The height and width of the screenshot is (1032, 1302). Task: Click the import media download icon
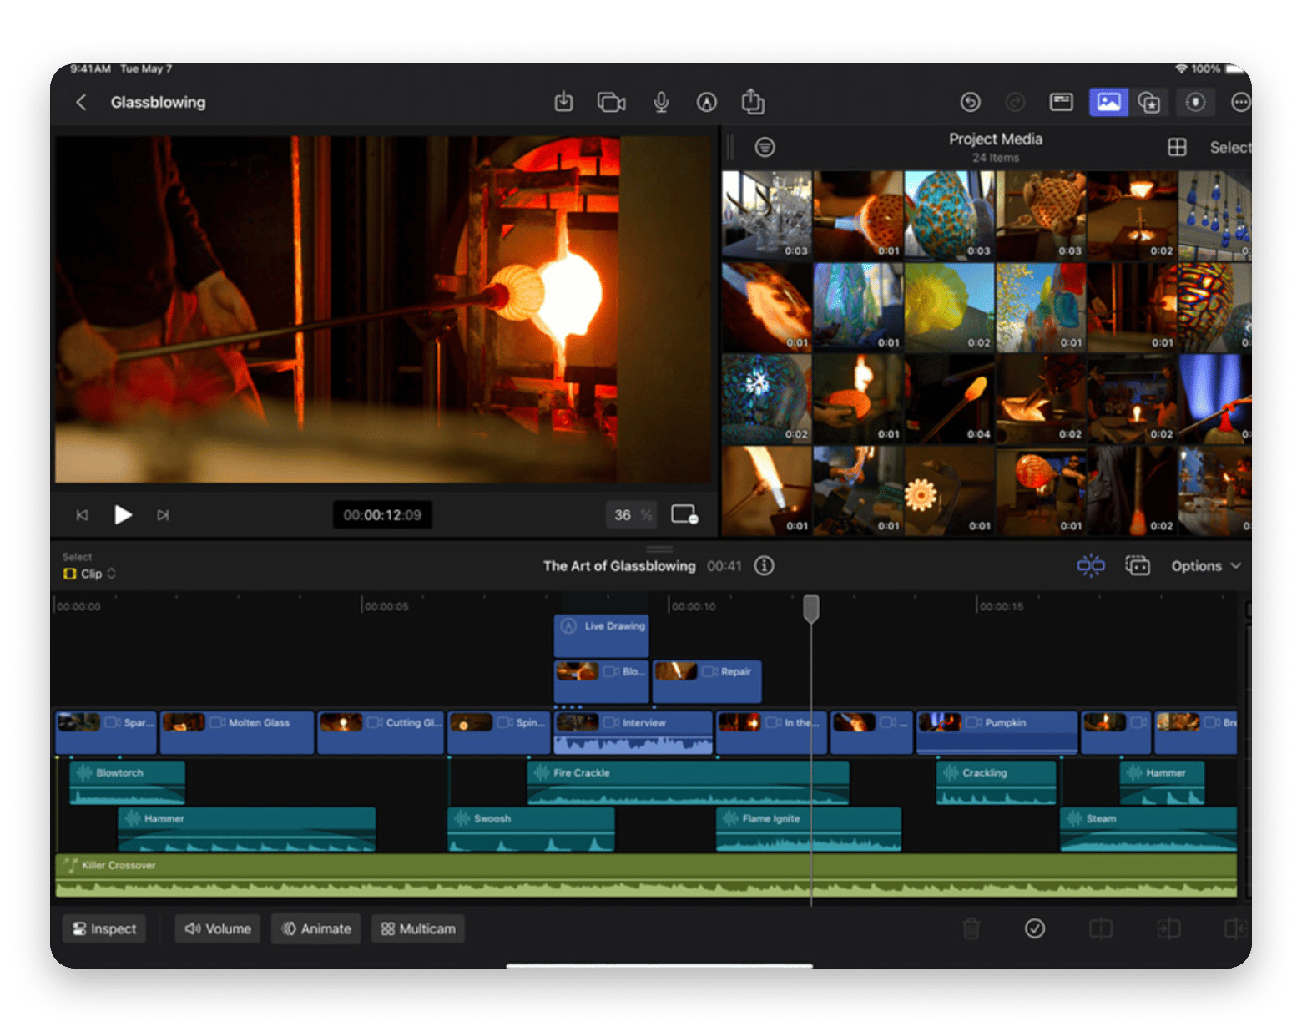pos(563,102)
